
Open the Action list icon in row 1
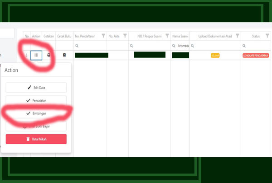[x=36, y=55]
